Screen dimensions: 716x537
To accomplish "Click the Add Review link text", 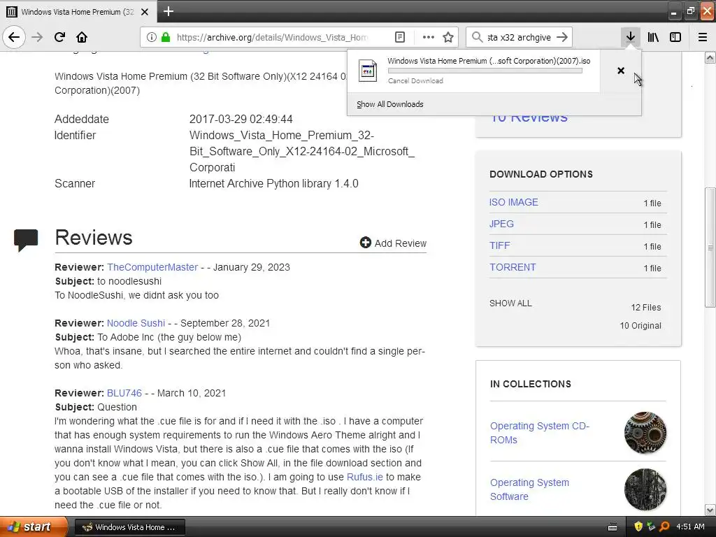I will click(x=401, y=243).
